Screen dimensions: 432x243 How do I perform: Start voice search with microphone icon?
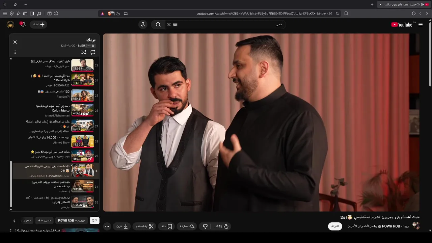click(x=143, y=24)
